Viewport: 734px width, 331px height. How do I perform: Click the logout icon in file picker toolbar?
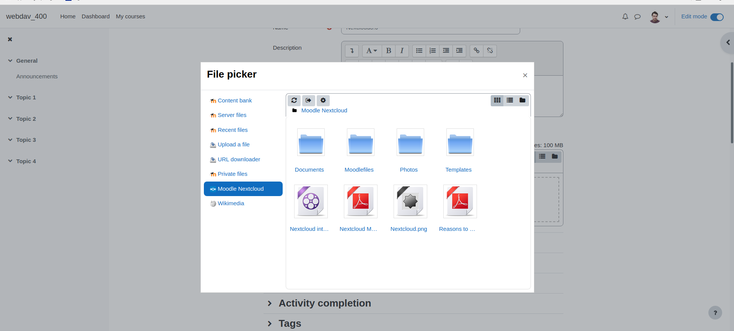(309, 100)
